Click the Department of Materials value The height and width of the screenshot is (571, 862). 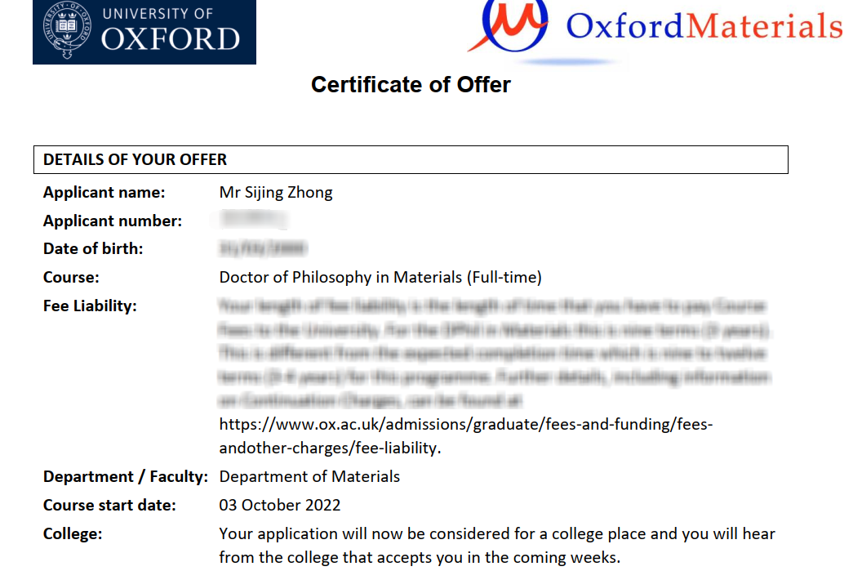click(x=309, y=476)
